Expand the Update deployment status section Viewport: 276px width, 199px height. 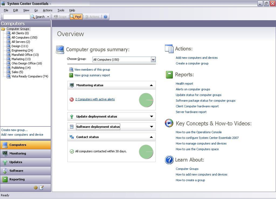151,116
